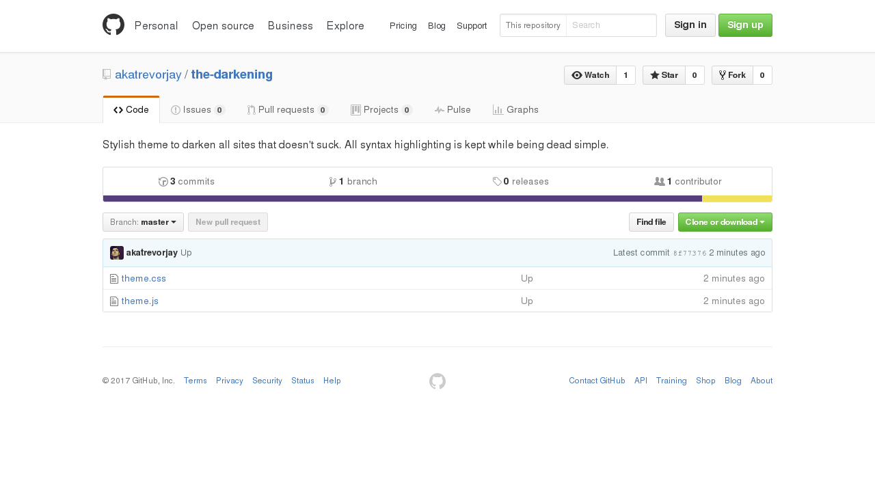Open the-darkening repository title link

tap(232, 74)
